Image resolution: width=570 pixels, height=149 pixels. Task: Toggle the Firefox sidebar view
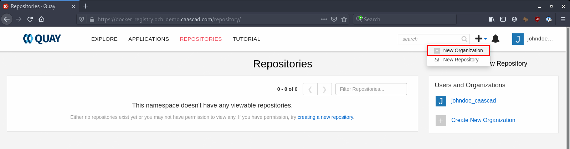(503, 19)
